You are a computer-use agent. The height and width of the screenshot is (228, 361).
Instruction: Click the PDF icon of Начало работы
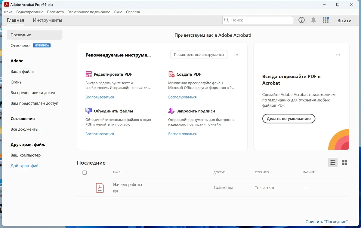(100, 188)
